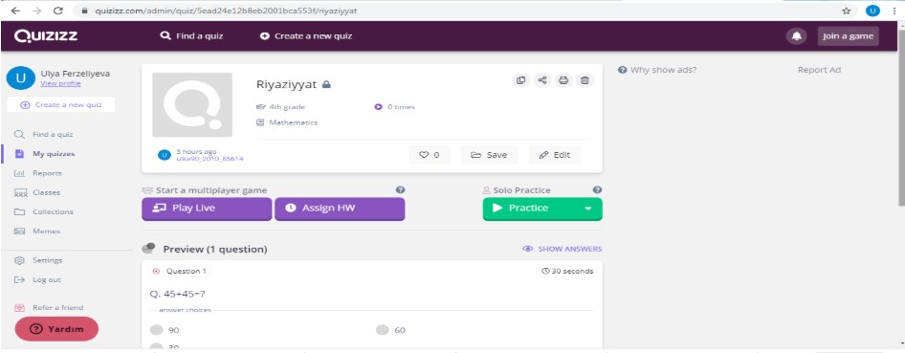Open Classes in the sidebar

(x=37, y=192)
